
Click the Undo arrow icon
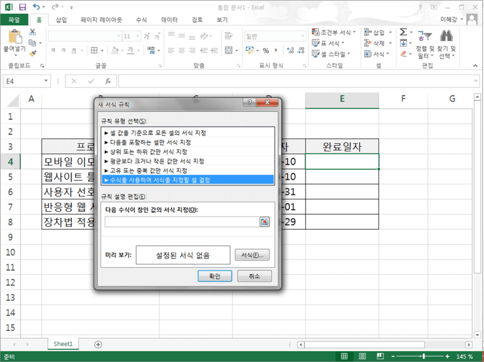(37, 6)
